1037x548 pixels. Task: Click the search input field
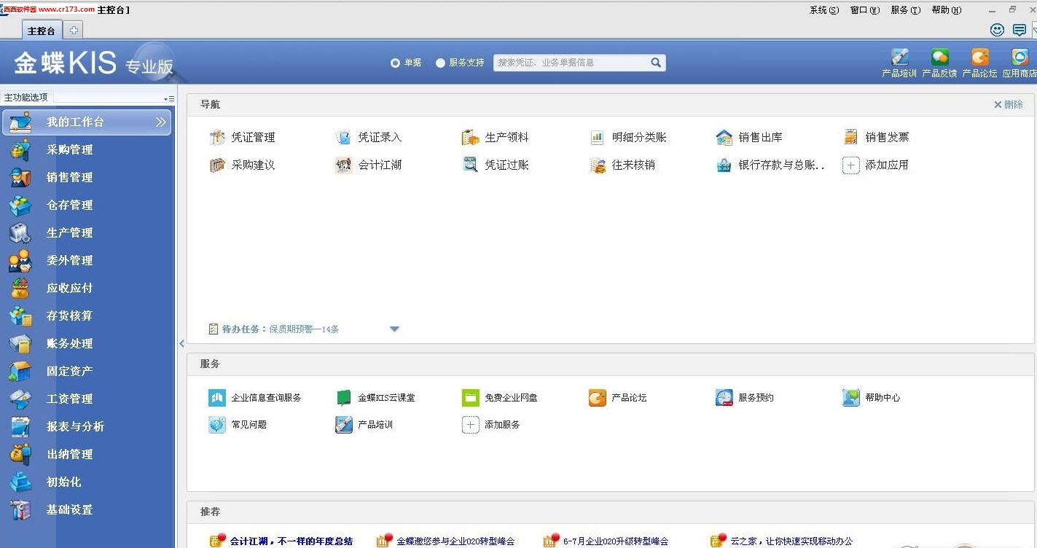pos(572,63)
